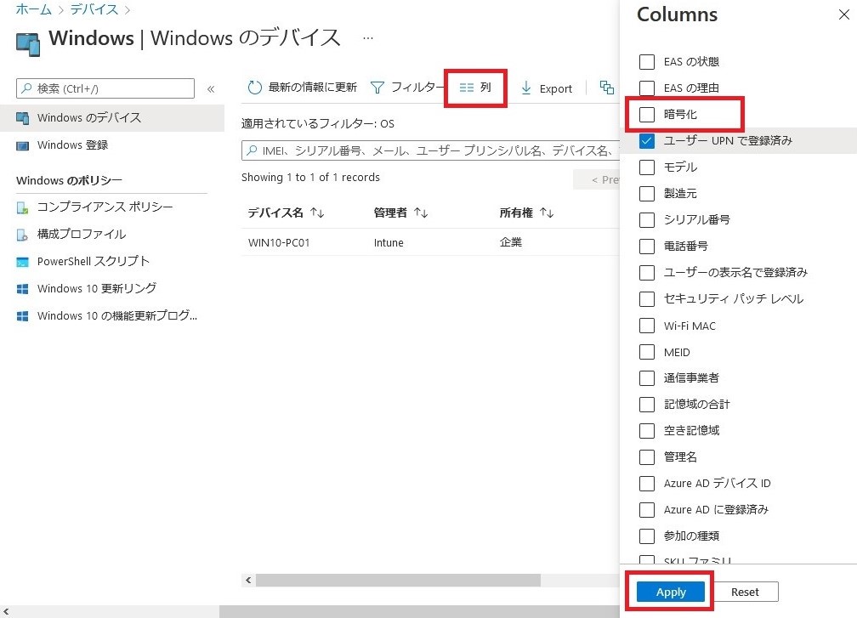Click the 構成プロファイル icon
Viewport: 857px width, 618px height.
click(x=22, y=235)
